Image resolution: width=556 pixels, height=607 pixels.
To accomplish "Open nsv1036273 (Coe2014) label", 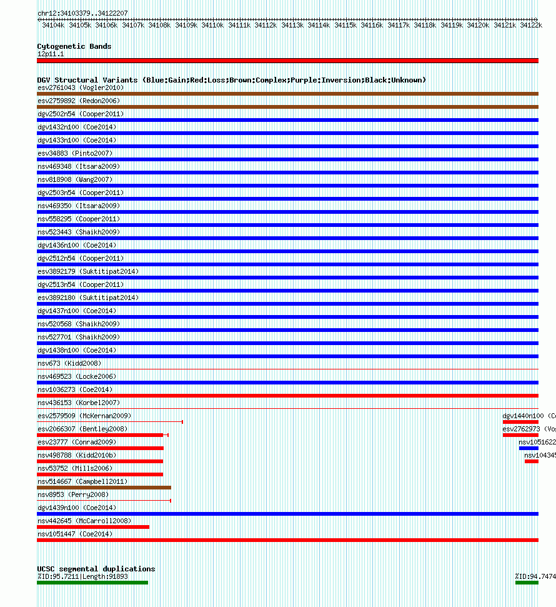I will [75, 391].
